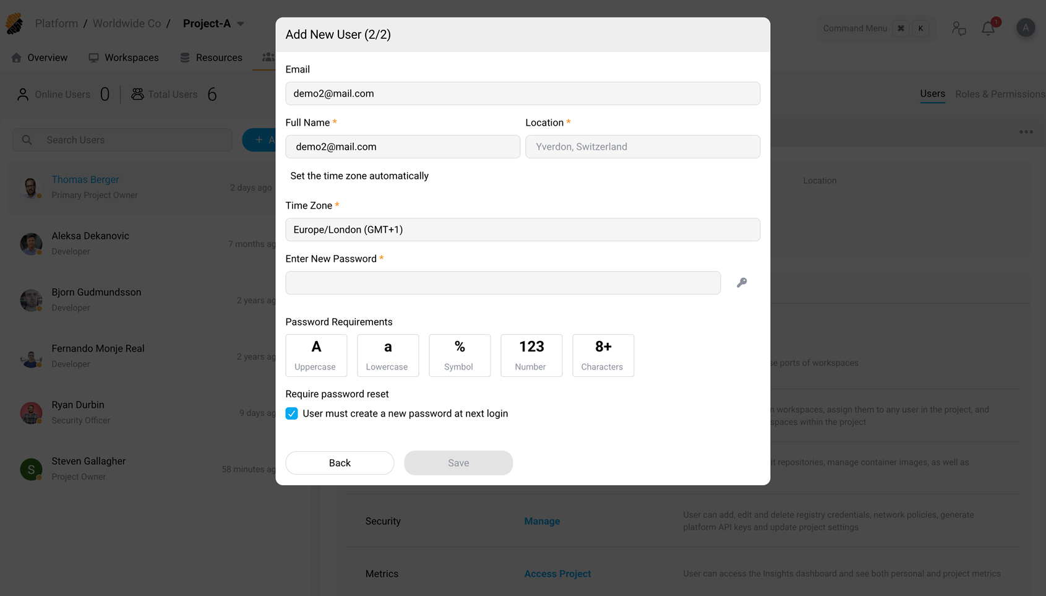The width and height of the screenshot is (1046, 596).
Task: Open the user avatar A menu
Action: (x=1026, y=28)
